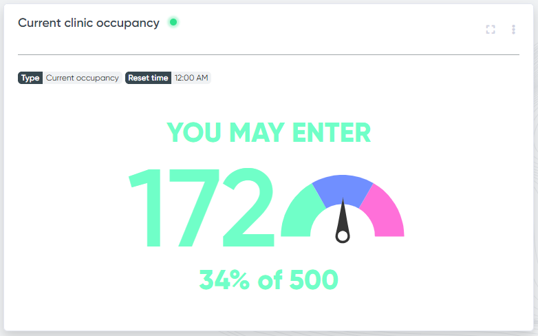Click the "12:00 AM" reset time value
538x336 pixels.
pos(191,78)
